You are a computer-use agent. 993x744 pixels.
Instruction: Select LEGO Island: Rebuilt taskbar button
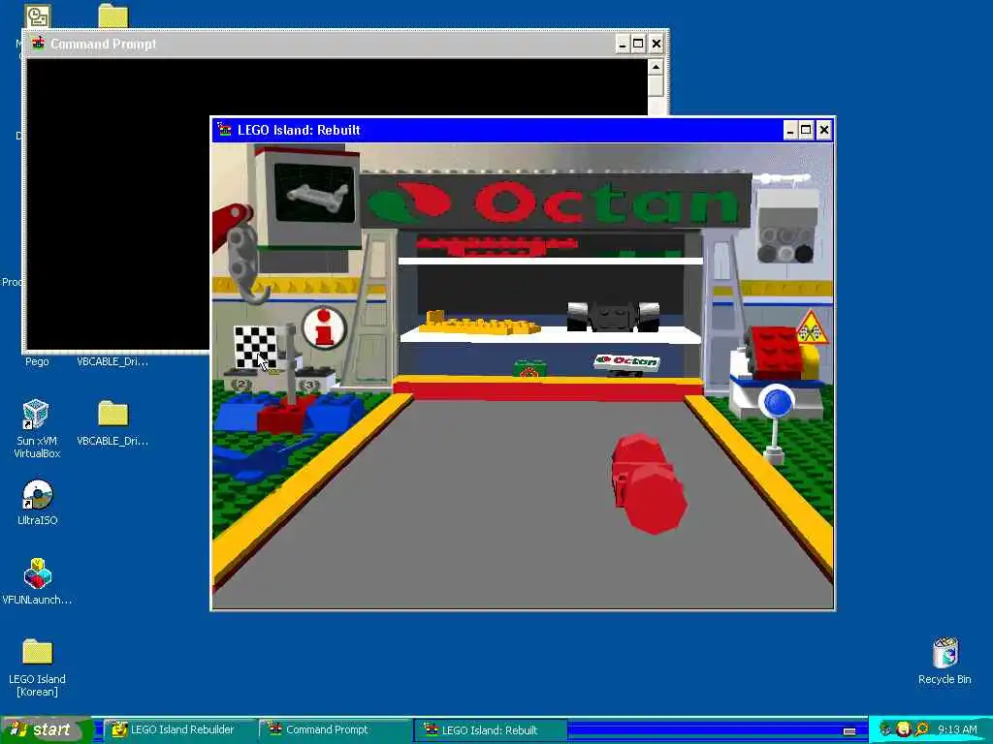coord(491,729)
